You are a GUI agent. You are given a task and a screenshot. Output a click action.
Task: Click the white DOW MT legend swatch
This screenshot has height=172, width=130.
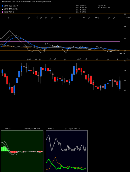3,9
